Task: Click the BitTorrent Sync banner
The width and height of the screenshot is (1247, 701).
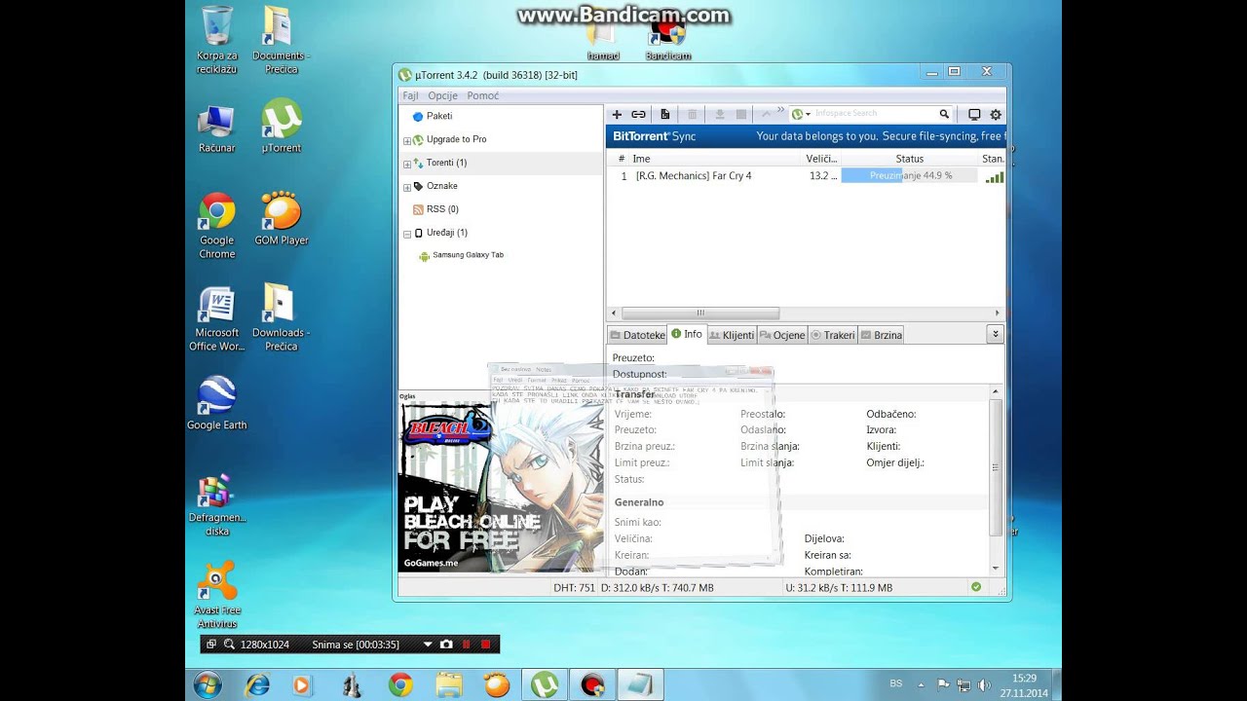Action: (806, 136)
